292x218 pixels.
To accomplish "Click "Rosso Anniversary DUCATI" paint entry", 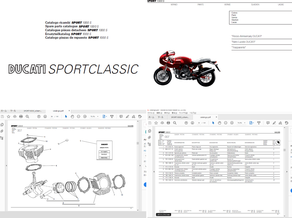I will tap(247, 36).
